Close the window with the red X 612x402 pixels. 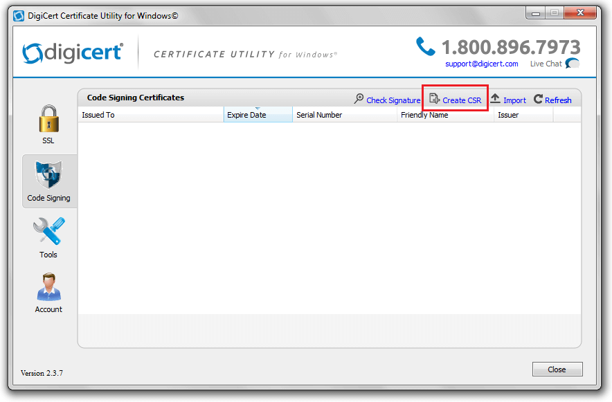pos(580,13)
